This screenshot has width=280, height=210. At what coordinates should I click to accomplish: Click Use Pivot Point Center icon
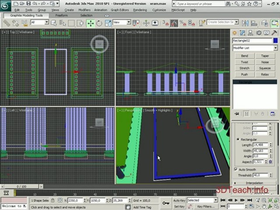click(136, 23)
